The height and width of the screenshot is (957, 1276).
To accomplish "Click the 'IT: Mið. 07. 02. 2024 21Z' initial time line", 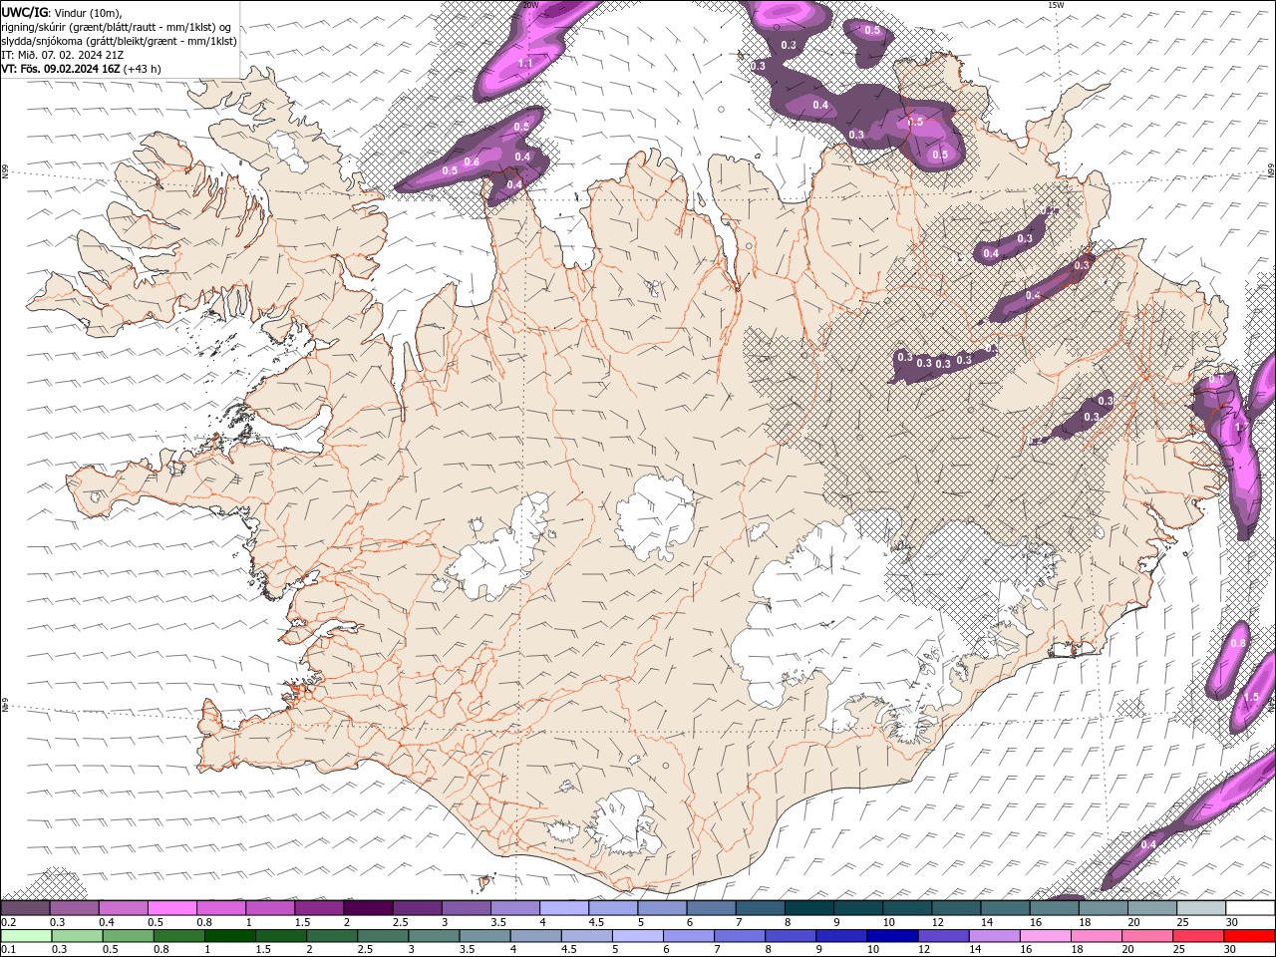I will 64,55.
